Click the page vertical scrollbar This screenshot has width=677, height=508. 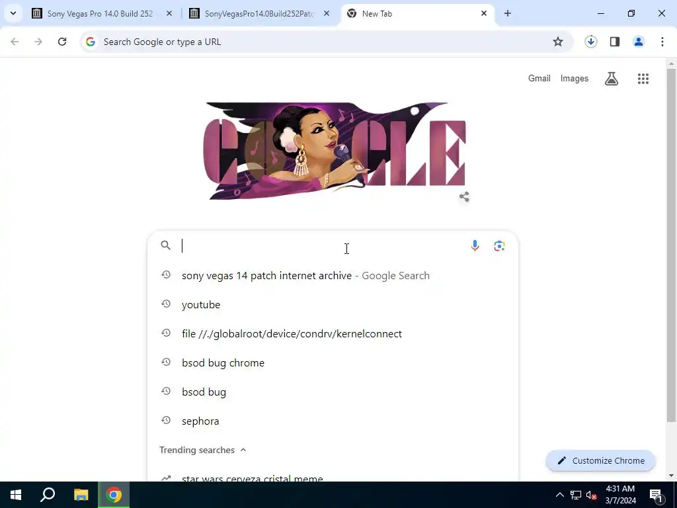(x=671, y=245)
